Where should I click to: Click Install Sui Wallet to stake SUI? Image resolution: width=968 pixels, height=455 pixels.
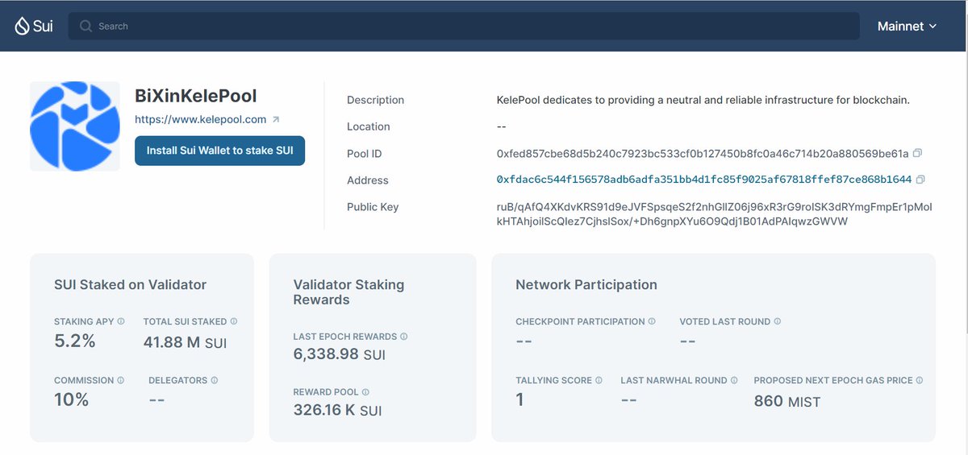(x=219, y=151)
